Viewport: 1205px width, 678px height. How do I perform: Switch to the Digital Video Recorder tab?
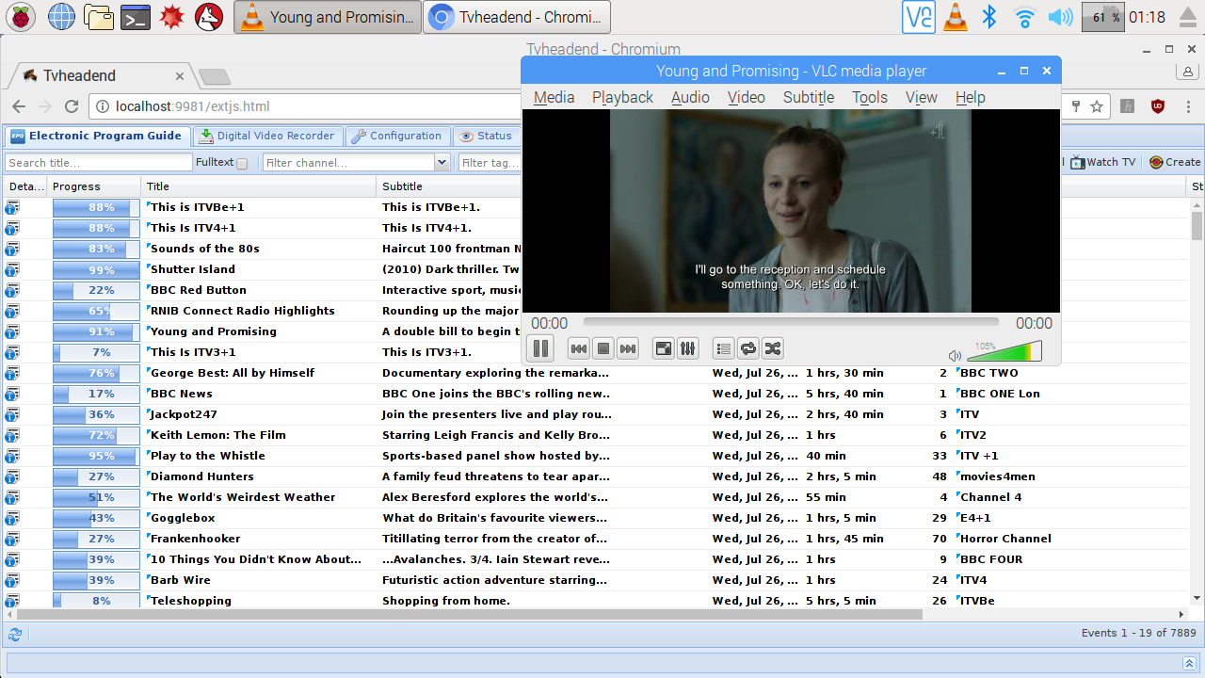(267, 136)
